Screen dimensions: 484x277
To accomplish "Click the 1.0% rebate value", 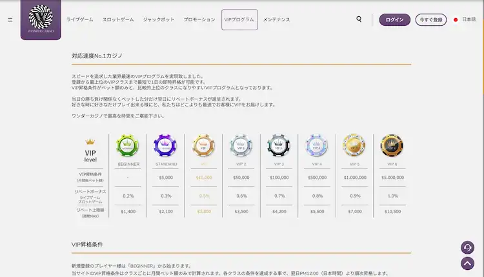I will click(x=392, y=196).
